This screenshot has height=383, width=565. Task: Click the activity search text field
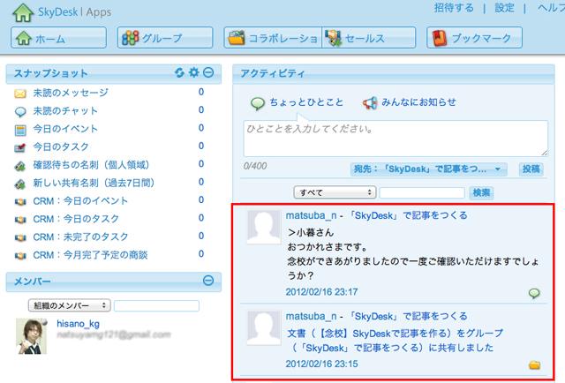pyautogui.click(x=422, y=192)
